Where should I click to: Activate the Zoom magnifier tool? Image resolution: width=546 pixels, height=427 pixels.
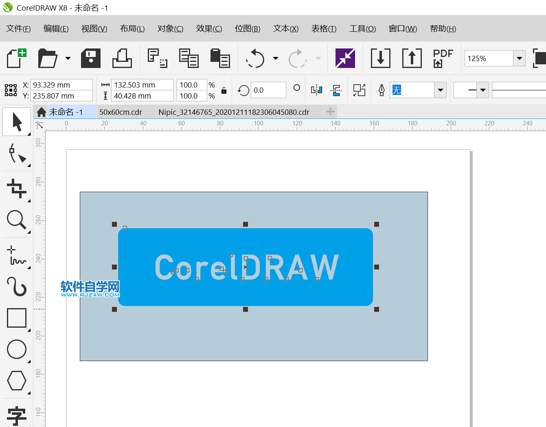click(x=17, y=220)
